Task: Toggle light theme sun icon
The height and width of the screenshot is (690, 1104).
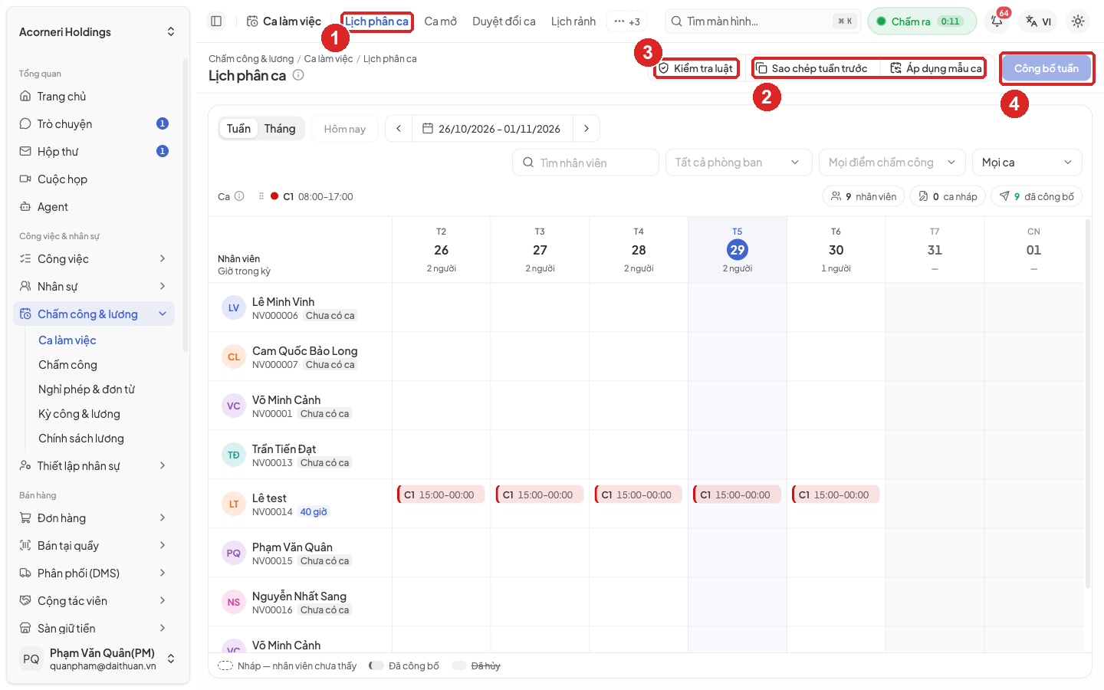Action: [1078, 21]
